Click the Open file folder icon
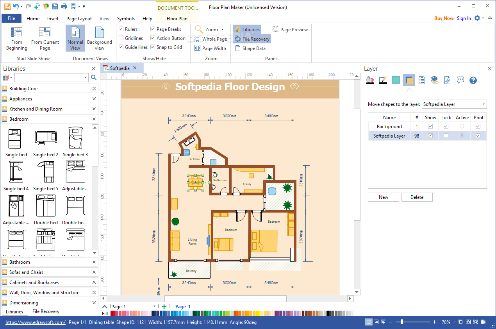The height and width of the screenshot is (329, 496). [x=46, y=6]
